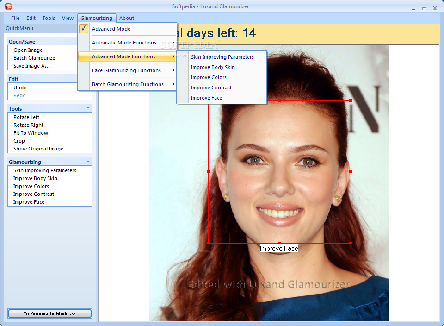The width and height of the screenshot is (444, 326).
Task: Click Improve Body Skin in Glamourizing panel
Action: 36,178
